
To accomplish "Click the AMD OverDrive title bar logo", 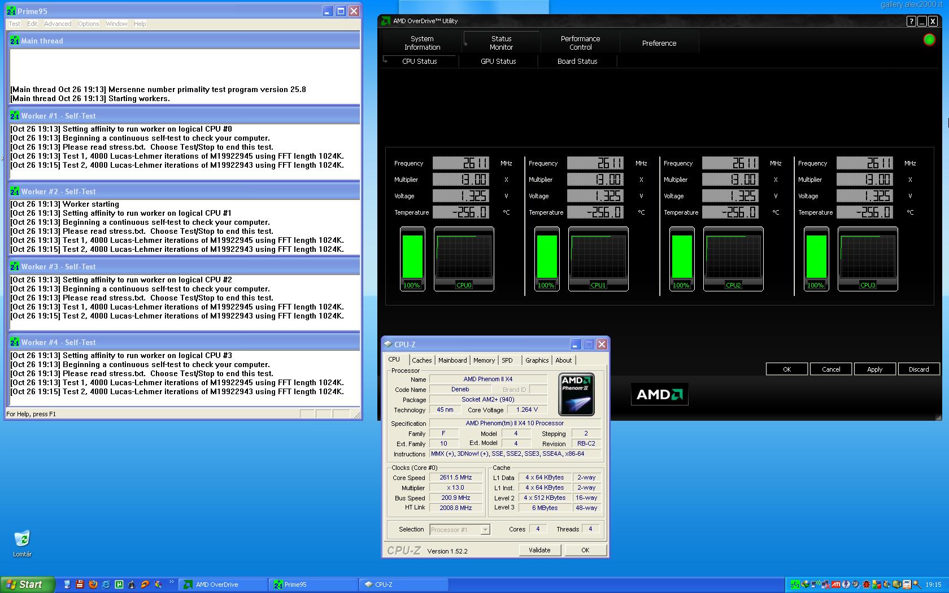I will (x=385, y=21).
